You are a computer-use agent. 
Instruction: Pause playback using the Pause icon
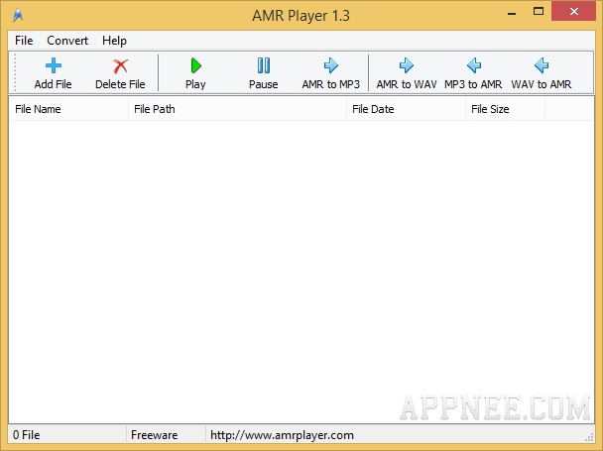click(x=264, y=65)
